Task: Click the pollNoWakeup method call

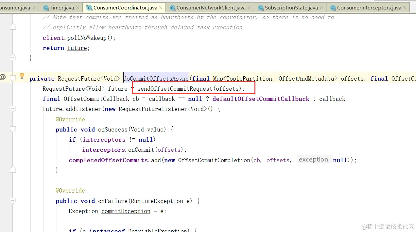Action: coord(87,38)
